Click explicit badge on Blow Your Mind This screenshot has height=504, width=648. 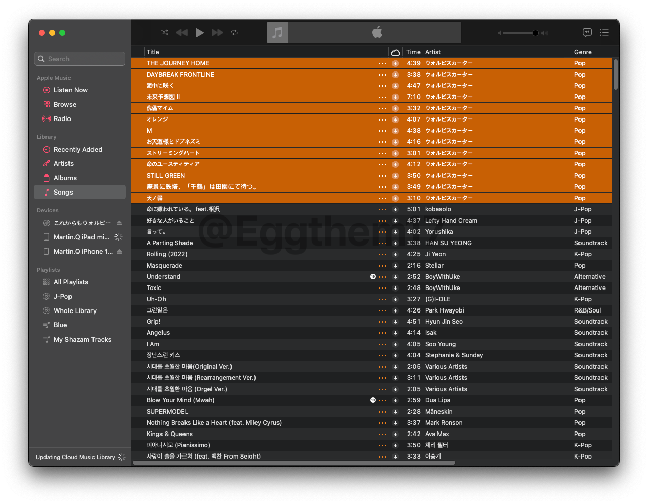(373, 400)
